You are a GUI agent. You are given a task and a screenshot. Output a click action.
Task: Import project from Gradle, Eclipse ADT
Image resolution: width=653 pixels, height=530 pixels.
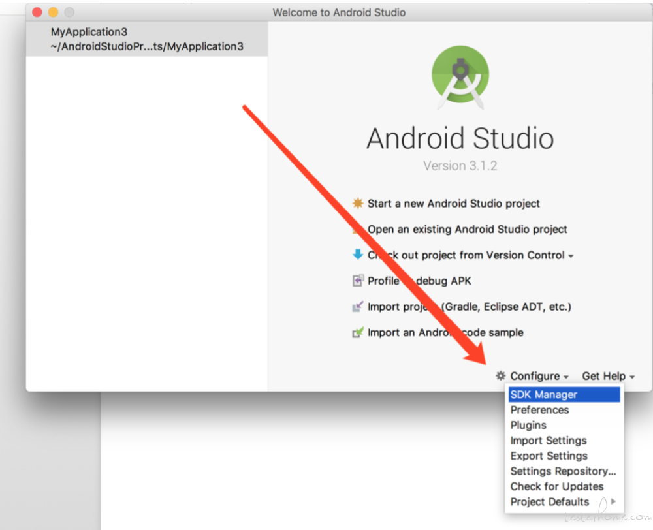pos(470,307)
